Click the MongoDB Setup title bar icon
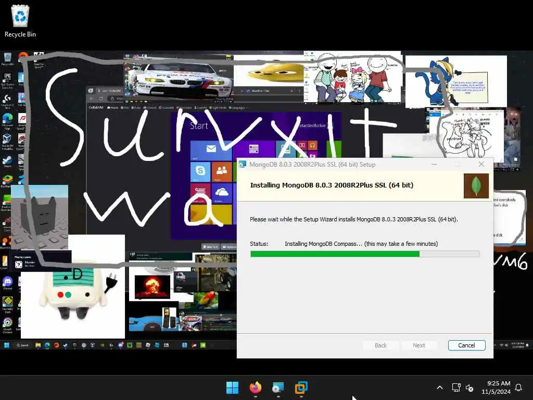Viewport: 533px width, 400px height. pyautogui.click(x=243, y=164)
